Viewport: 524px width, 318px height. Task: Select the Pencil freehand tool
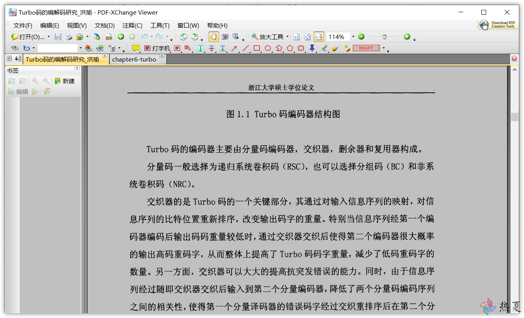pyautogui.click(x=324, y=48)
